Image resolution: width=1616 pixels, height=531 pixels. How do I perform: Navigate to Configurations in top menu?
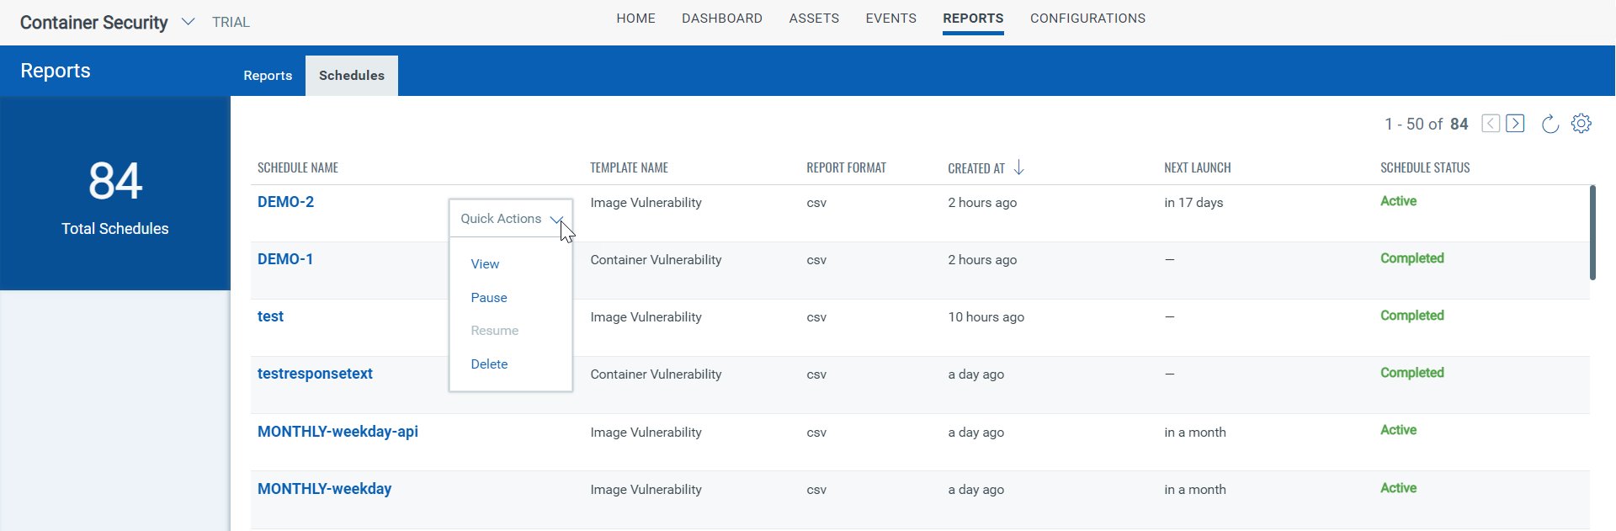tap(1087, 19)
